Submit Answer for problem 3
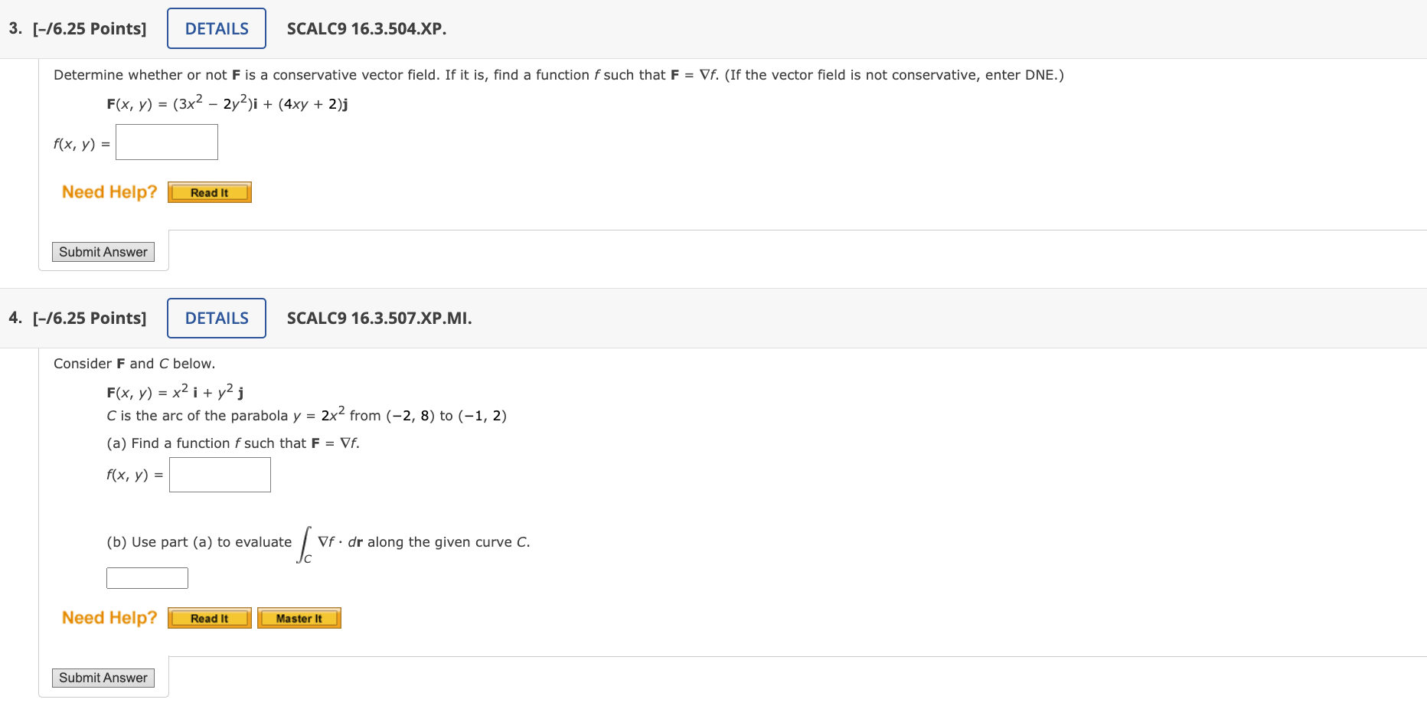The image size is (1427, 706). tap(103, 251)
